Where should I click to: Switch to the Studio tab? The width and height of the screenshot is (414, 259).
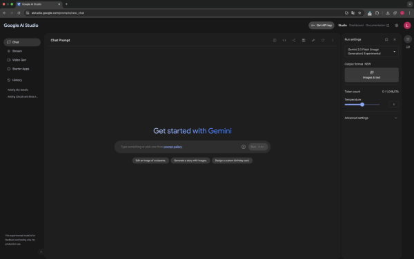[x=342, y=25]
